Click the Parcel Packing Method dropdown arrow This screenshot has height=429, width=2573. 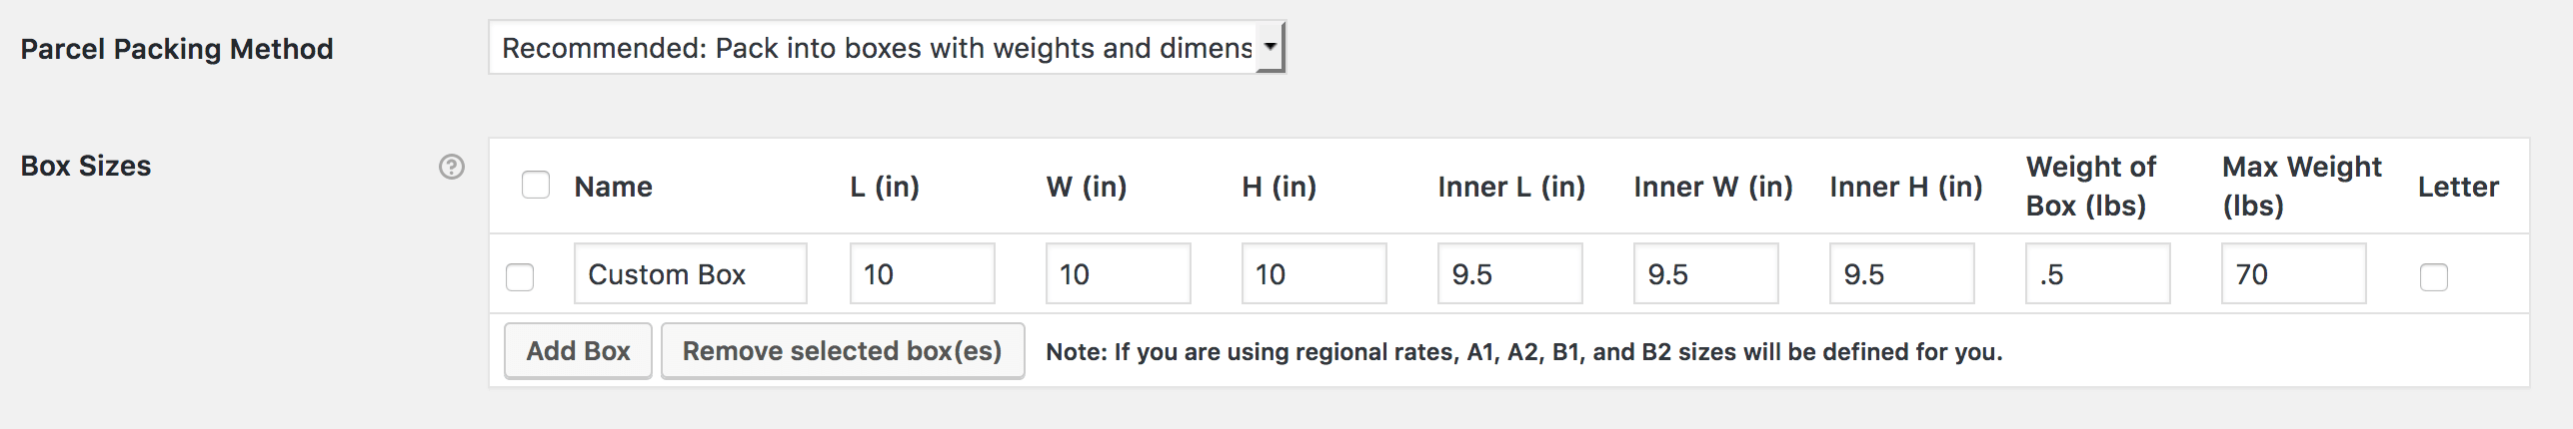(1270, 47)
